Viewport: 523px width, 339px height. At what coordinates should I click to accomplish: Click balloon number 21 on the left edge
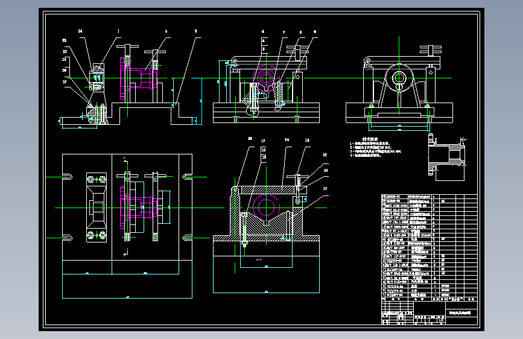[64, 59]
